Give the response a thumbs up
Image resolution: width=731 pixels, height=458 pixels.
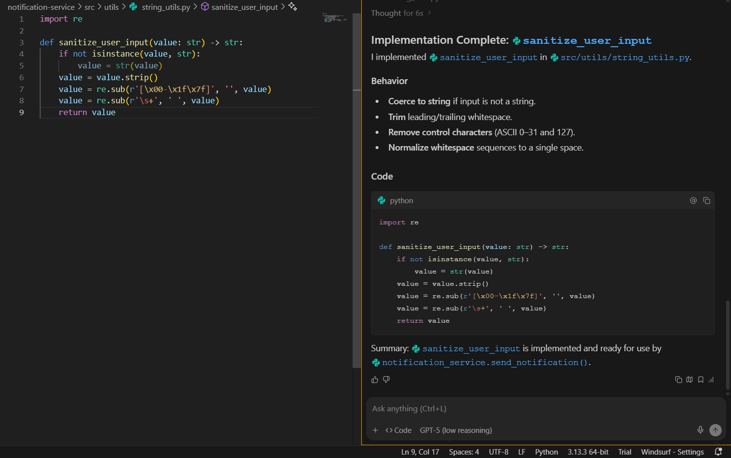[x=375, y=379]
